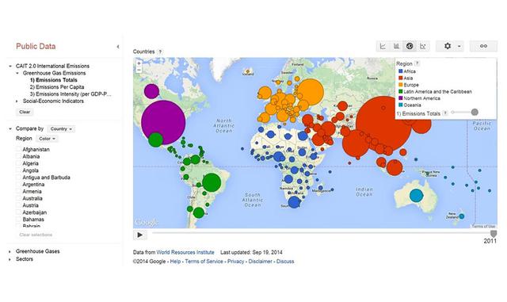Select 2) Emissions Per Capita metric
Screen dimensions: 507x302
coord(57,87)
